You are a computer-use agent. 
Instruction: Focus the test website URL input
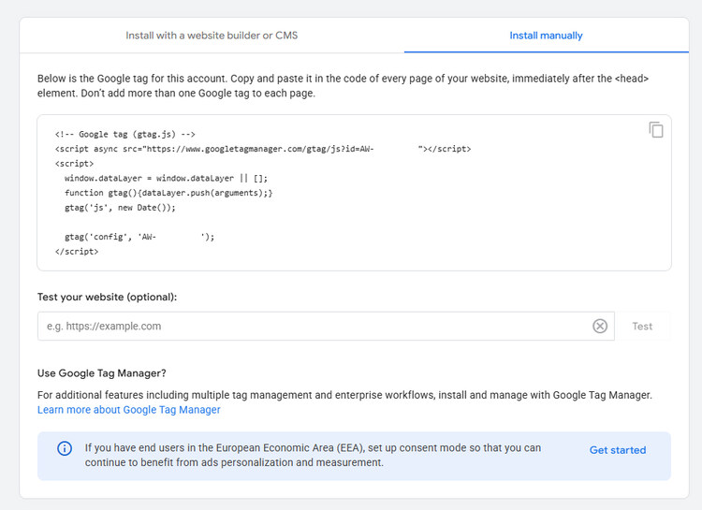click(x=326, y=326)
